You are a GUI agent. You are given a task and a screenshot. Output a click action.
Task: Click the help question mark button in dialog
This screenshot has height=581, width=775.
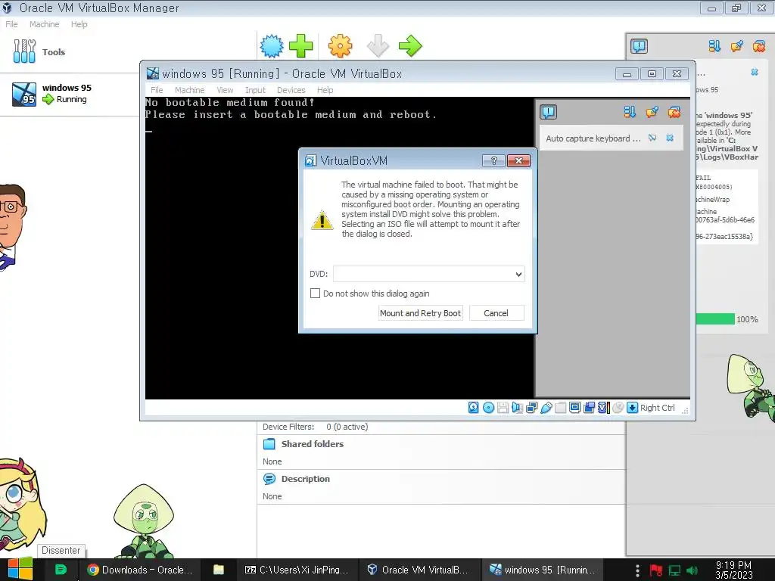coord(493,160)
